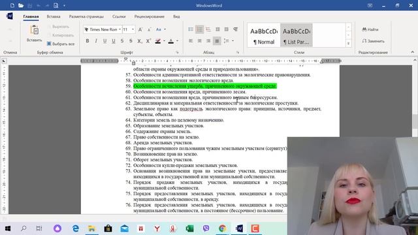Open highlight color dropdown arrow
This screenshot has height=235, width=418.
click(x=164, y=41)
